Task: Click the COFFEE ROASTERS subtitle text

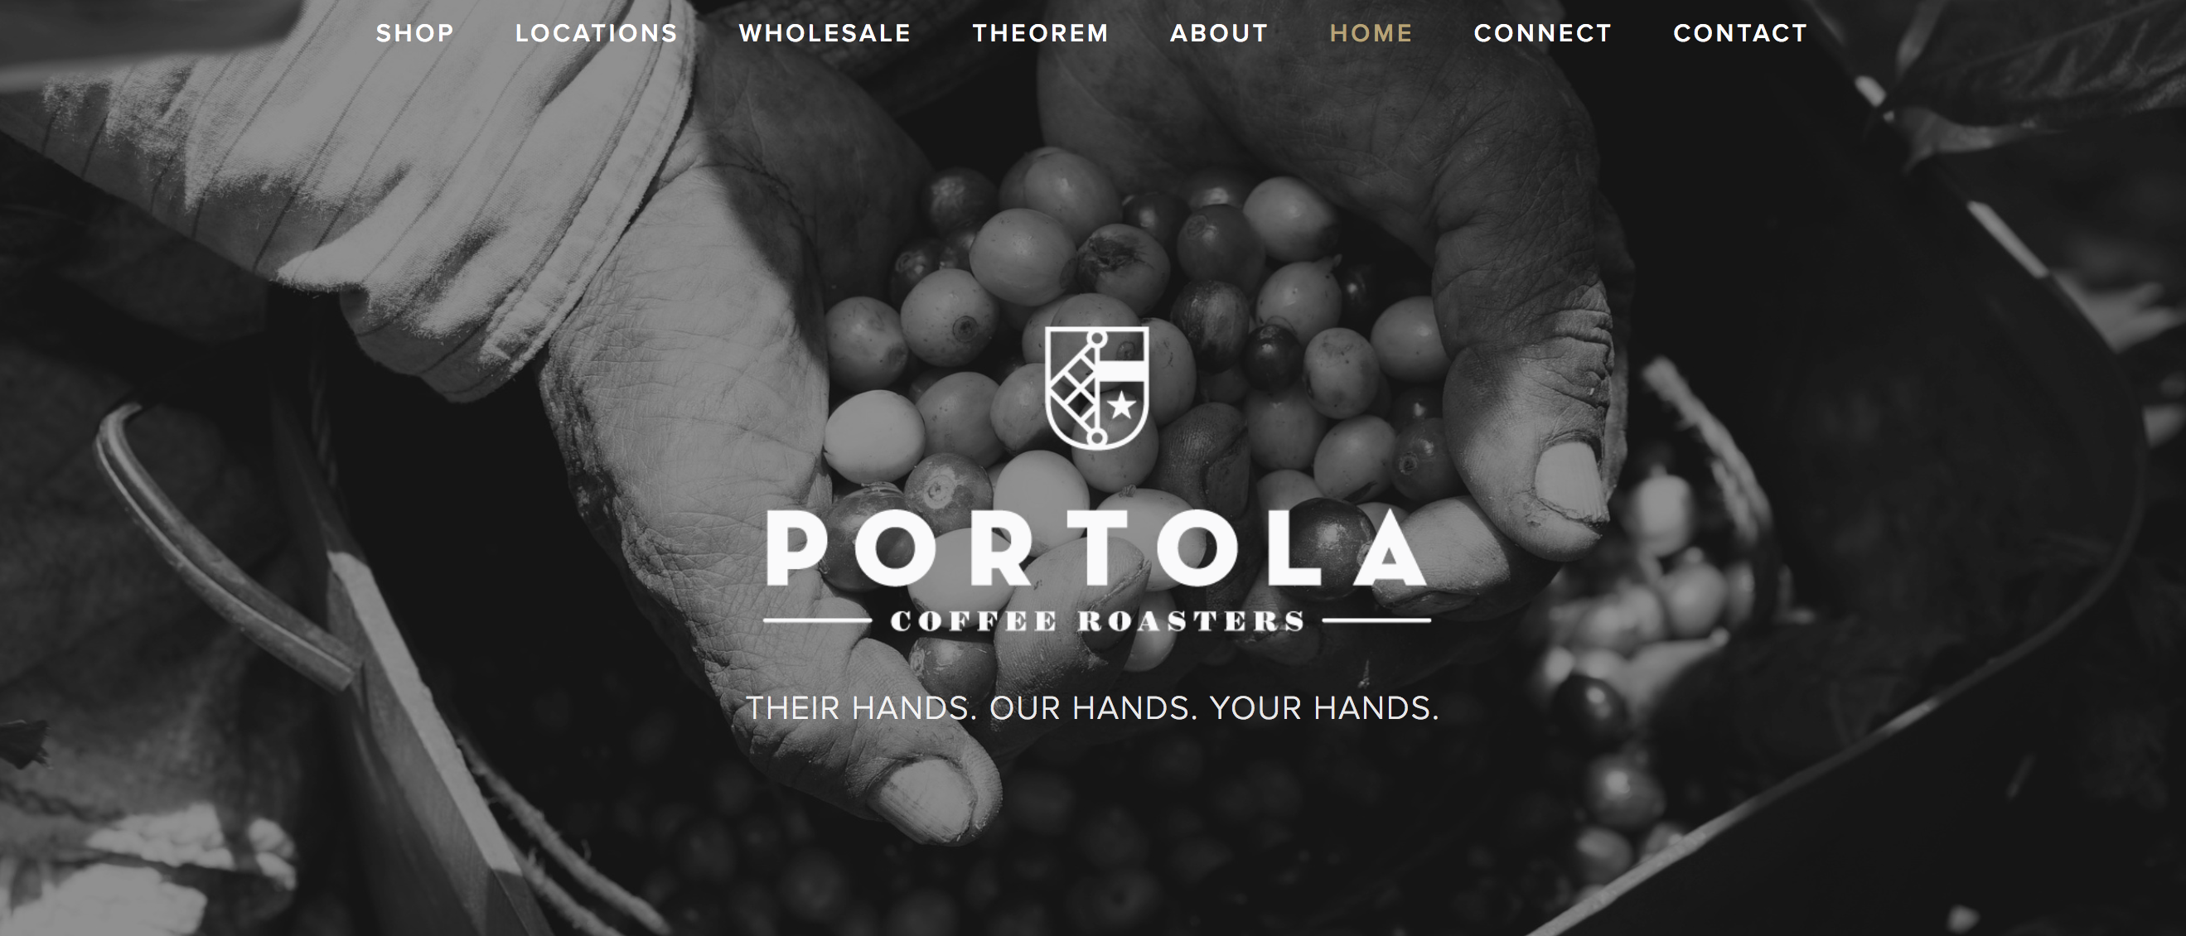Action: click(x=1097, y=621)
